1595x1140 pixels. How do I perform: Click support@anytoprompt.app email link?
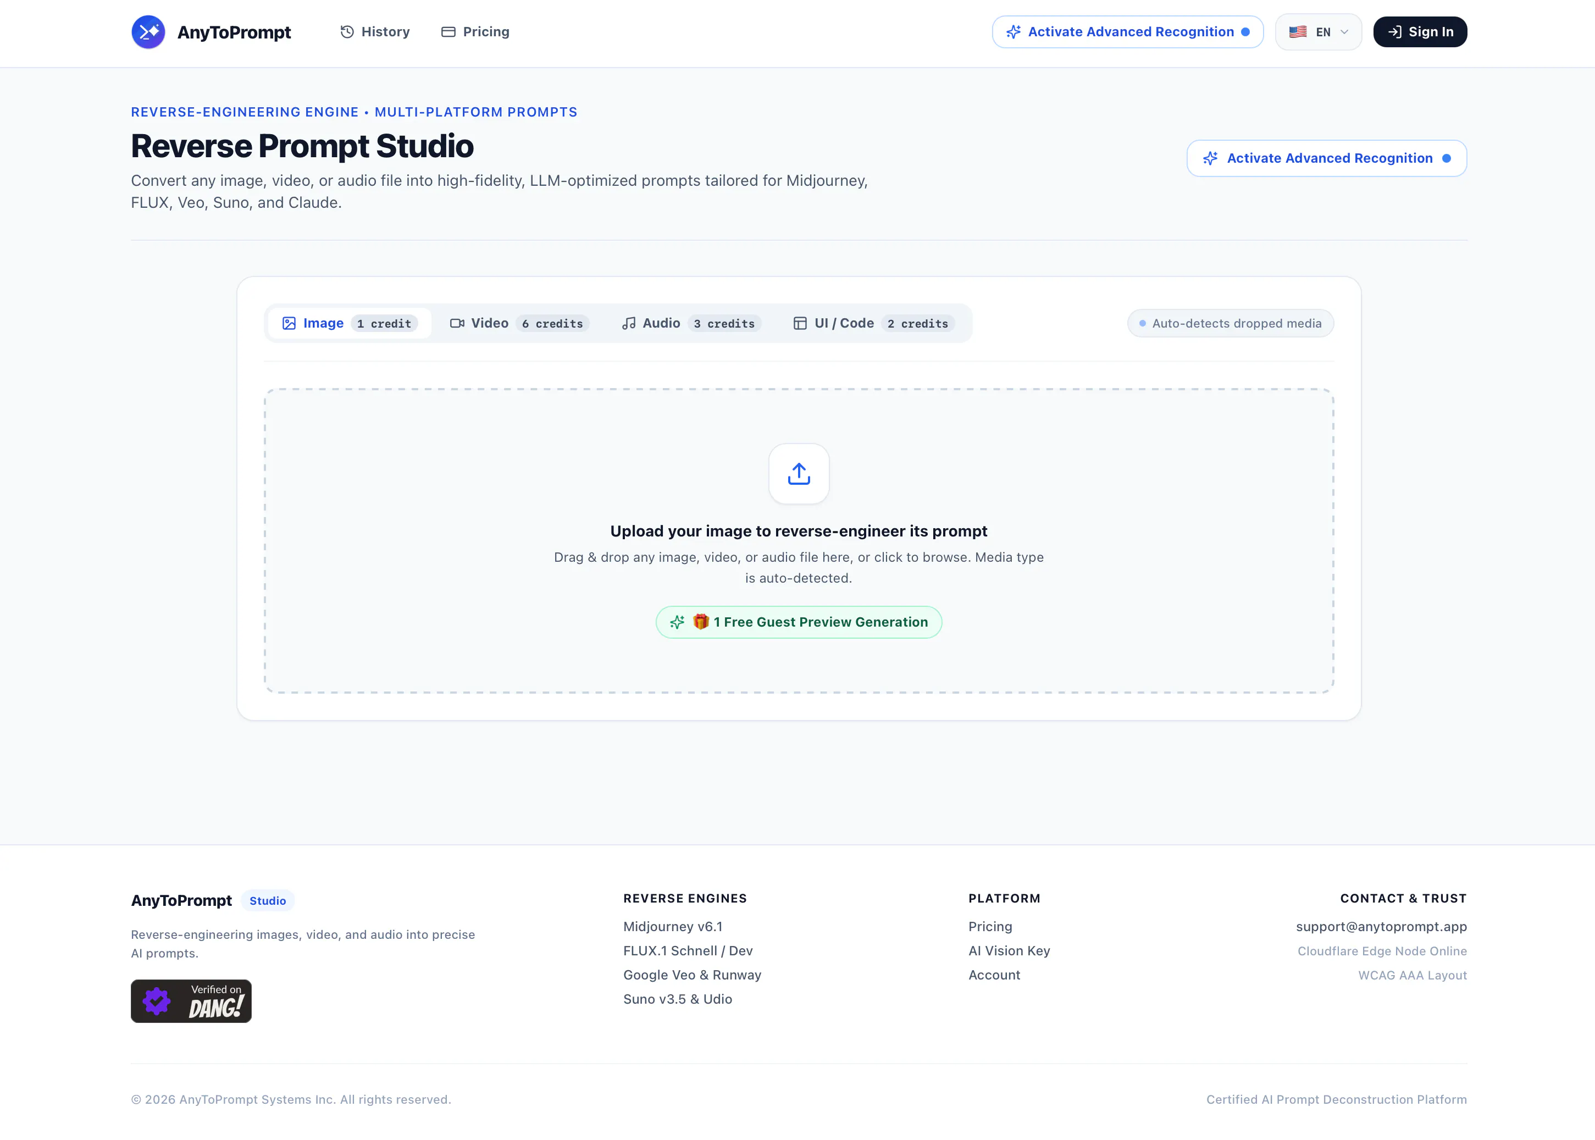(1381, 927)
